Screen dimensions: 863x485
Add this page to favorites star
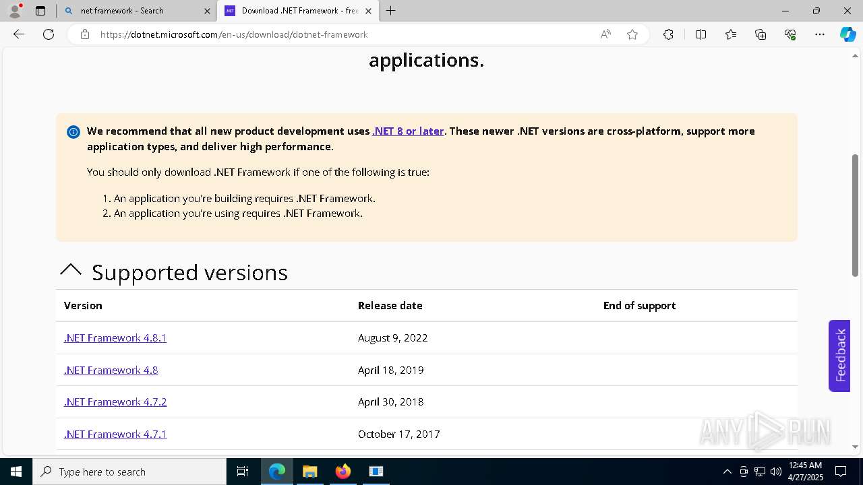click(x=632, y=34)
